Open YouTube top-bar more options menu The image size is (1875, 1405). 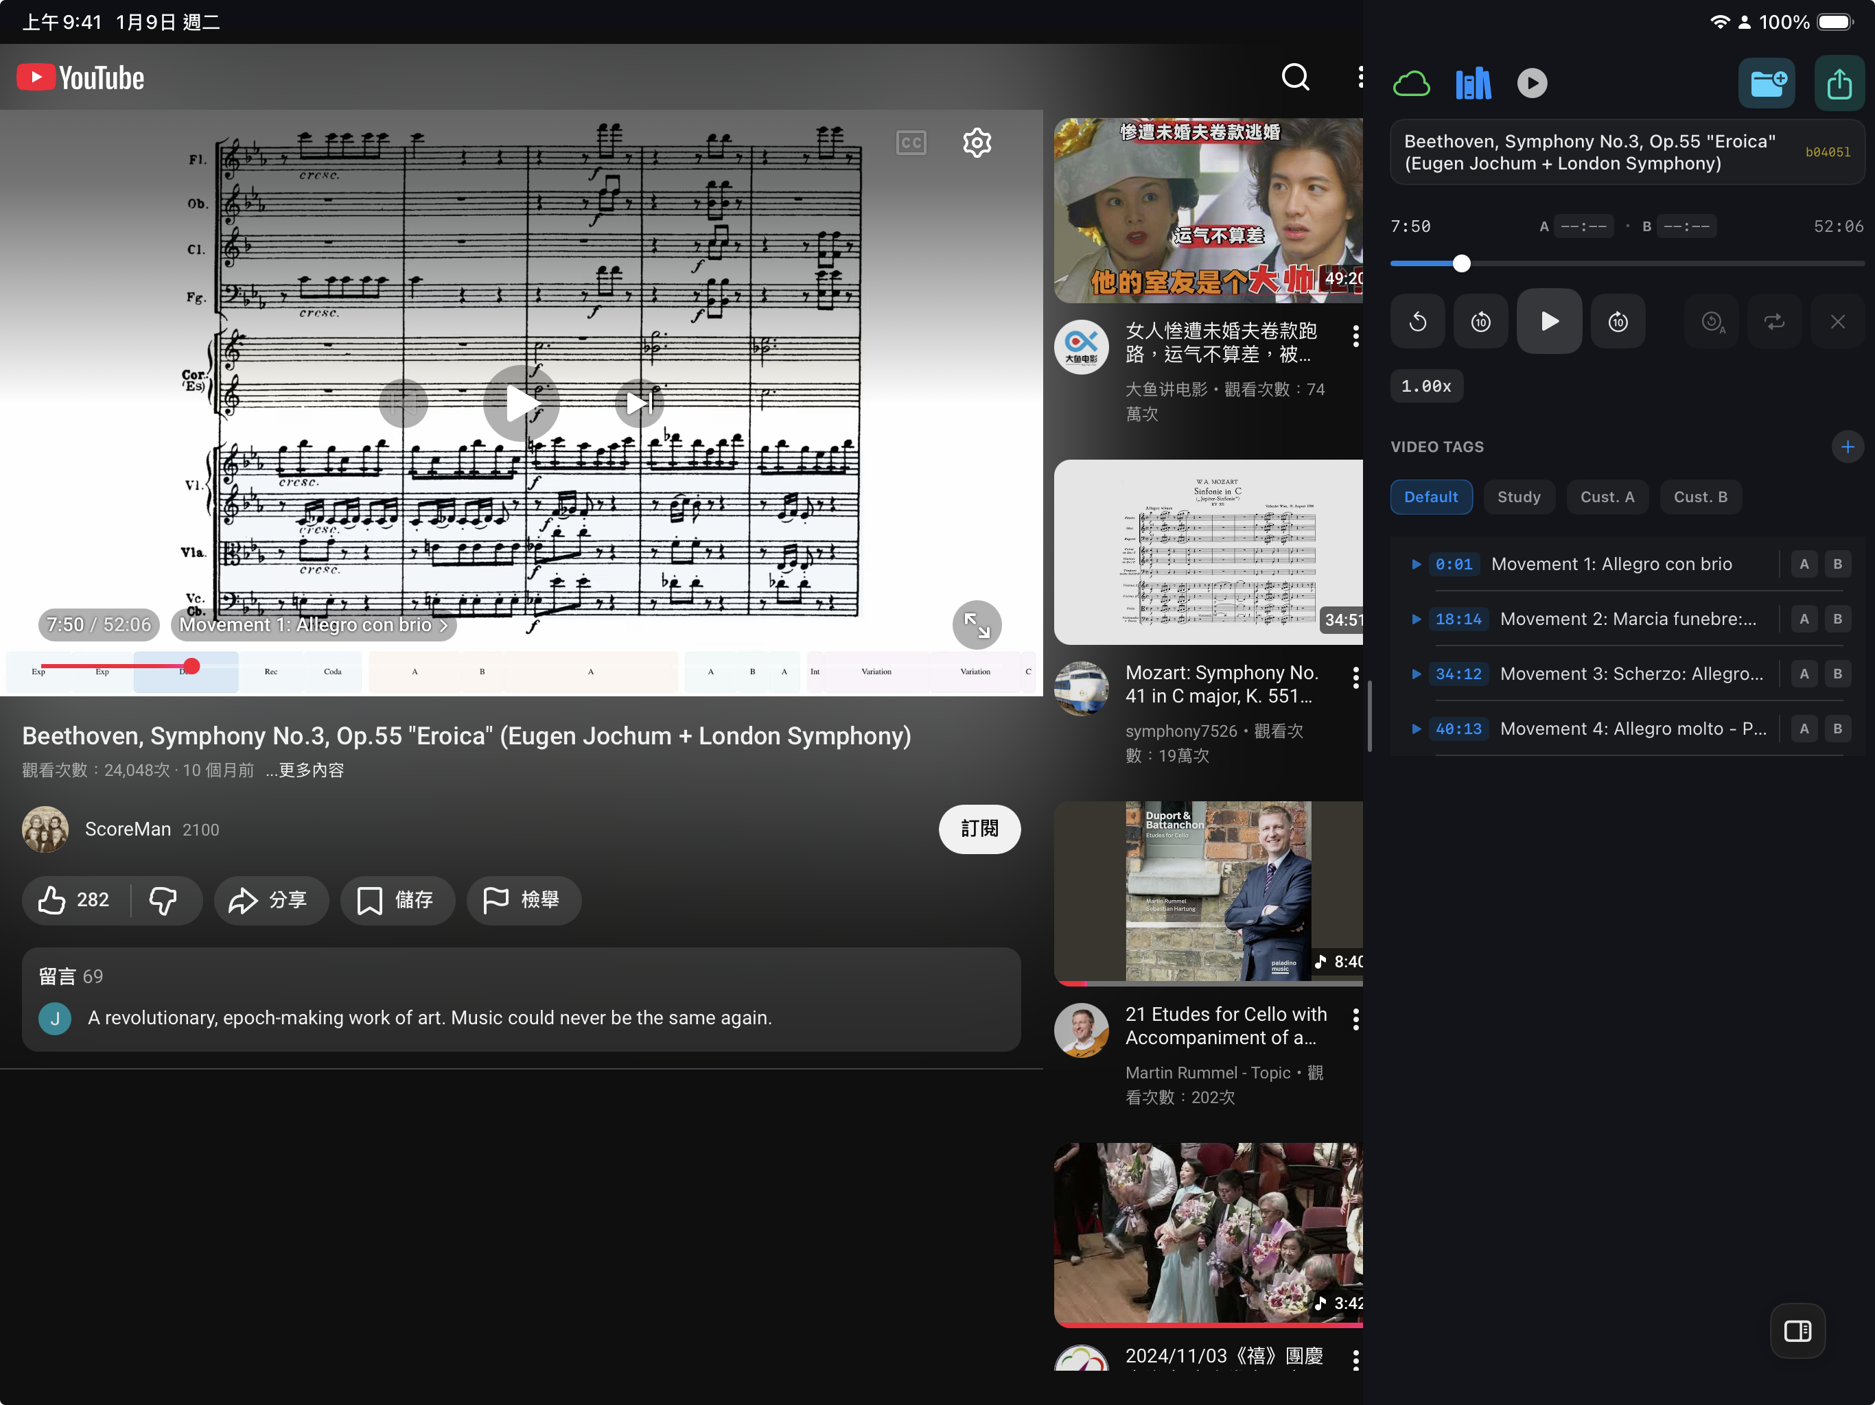1360,77
